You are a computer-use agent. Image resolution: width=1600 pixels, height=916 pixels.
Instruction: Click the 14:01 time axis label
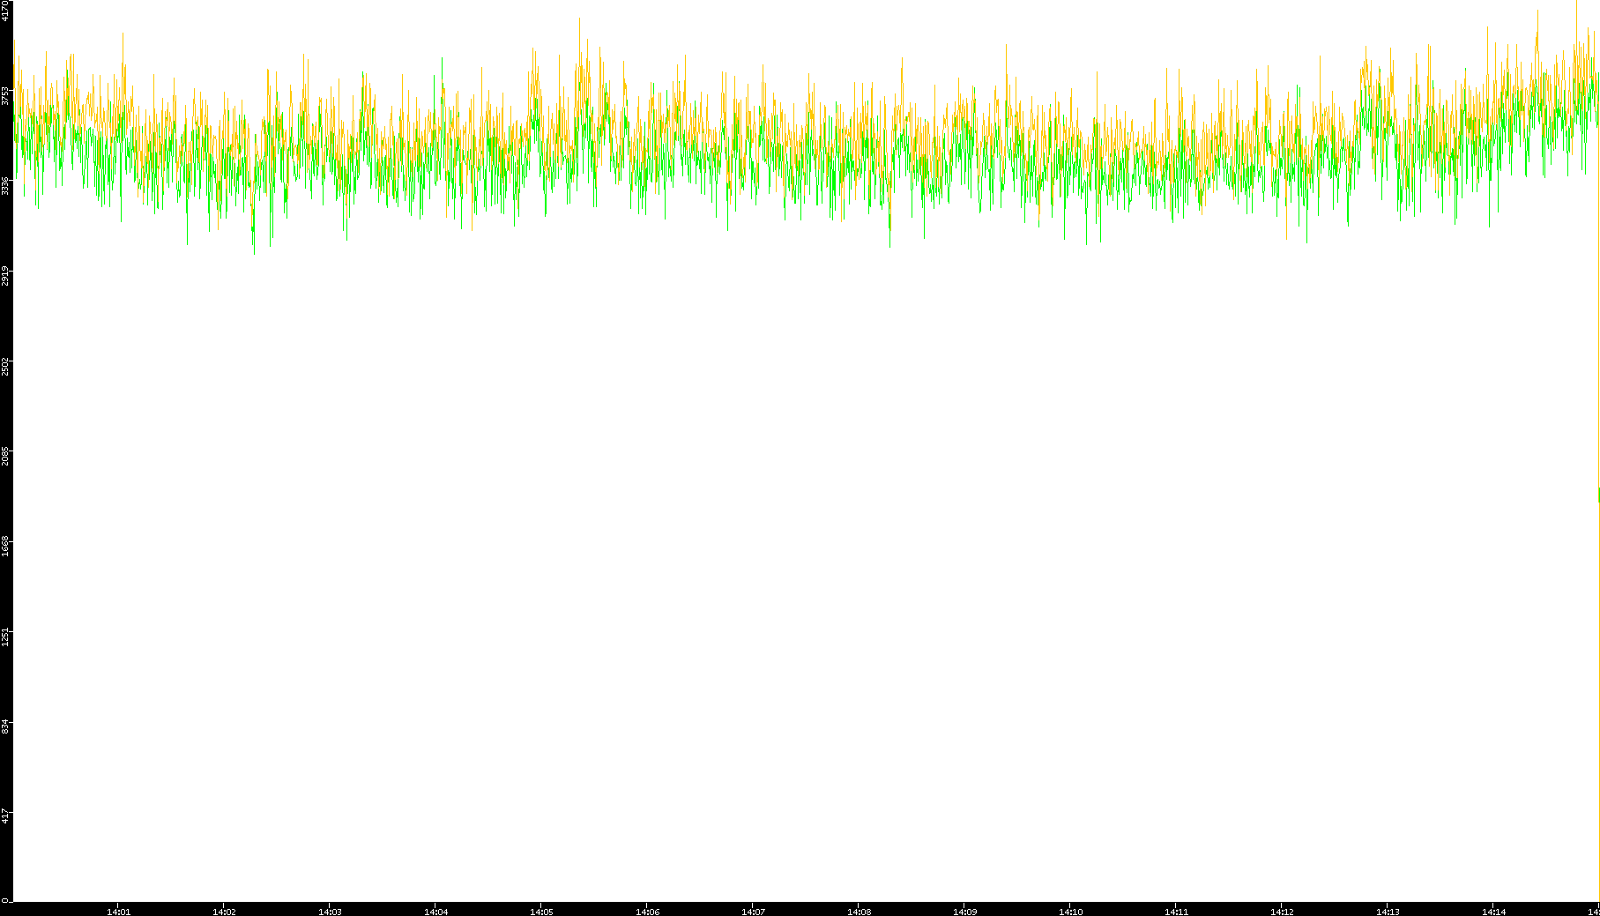[118, 912]
